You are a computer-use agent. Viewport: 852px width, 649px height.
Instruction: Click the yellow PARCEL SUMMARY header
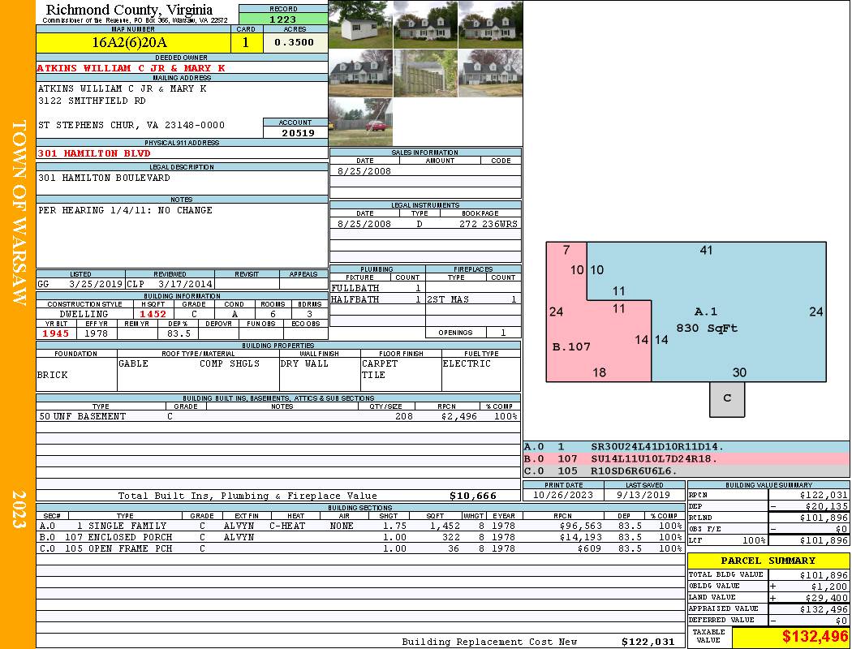click(x=768, y=561)
